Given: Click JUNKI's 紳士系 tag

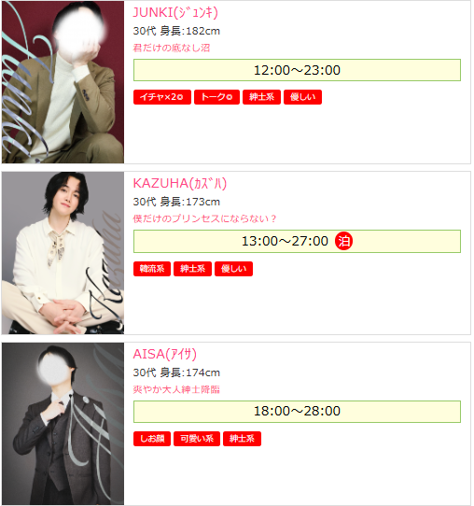Looking at the screenshot, I should coord(261,97).
